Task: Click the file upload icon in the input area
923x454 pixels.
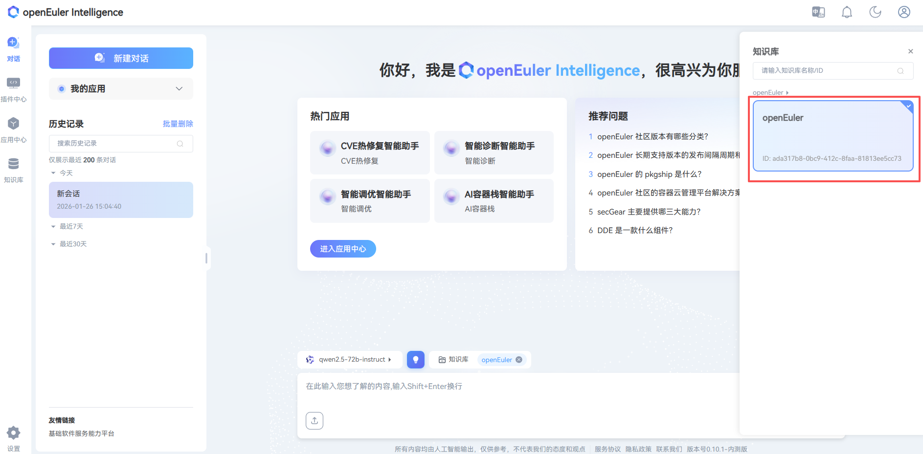Action: [x=315, y=420]
